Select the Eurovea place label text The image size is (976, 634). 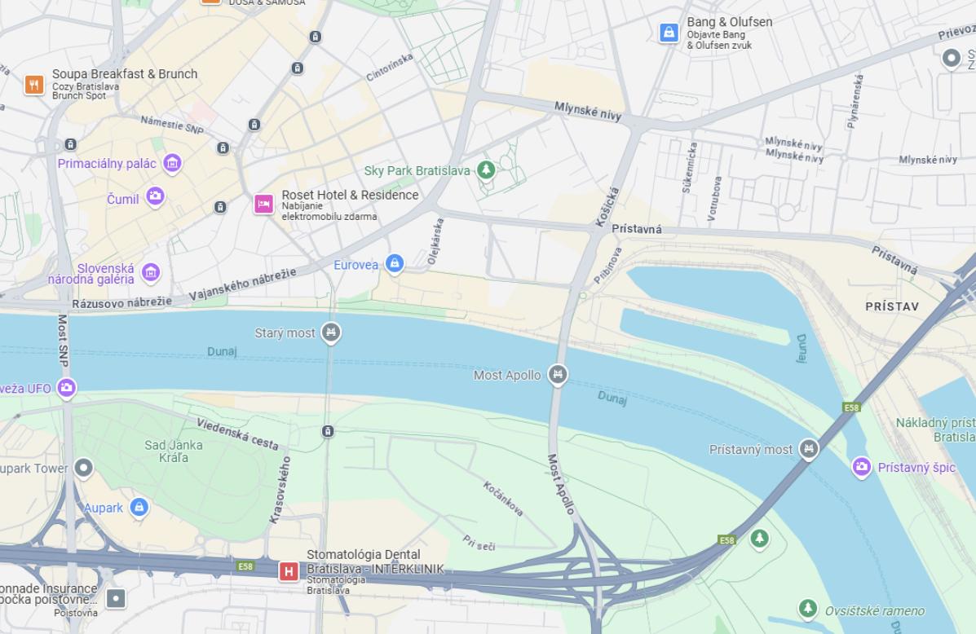coord(356,264)
